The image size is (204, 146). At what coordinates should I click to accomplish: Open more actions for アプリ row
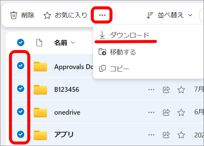tap(151, 135)
